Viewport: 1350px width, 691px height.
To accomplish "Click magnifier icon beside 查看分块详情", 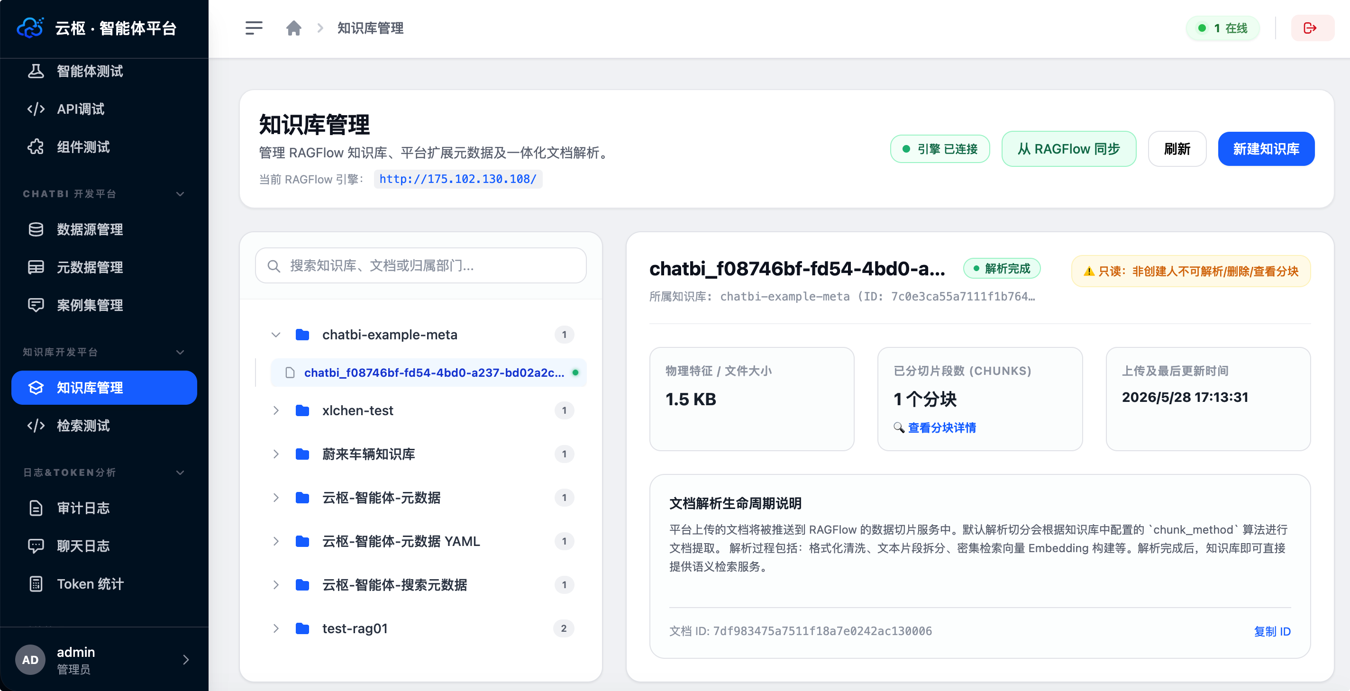I will pyautogui.click(x=899, y=427).
